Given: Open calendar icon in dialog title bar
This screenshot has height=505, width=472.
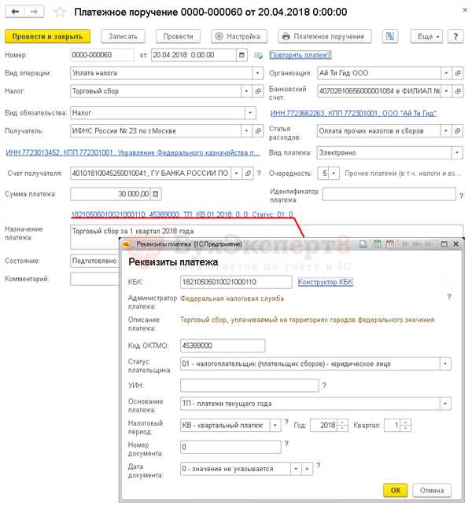Looking at the screenshot, I should pyautogui.click(x=389, y=244).
